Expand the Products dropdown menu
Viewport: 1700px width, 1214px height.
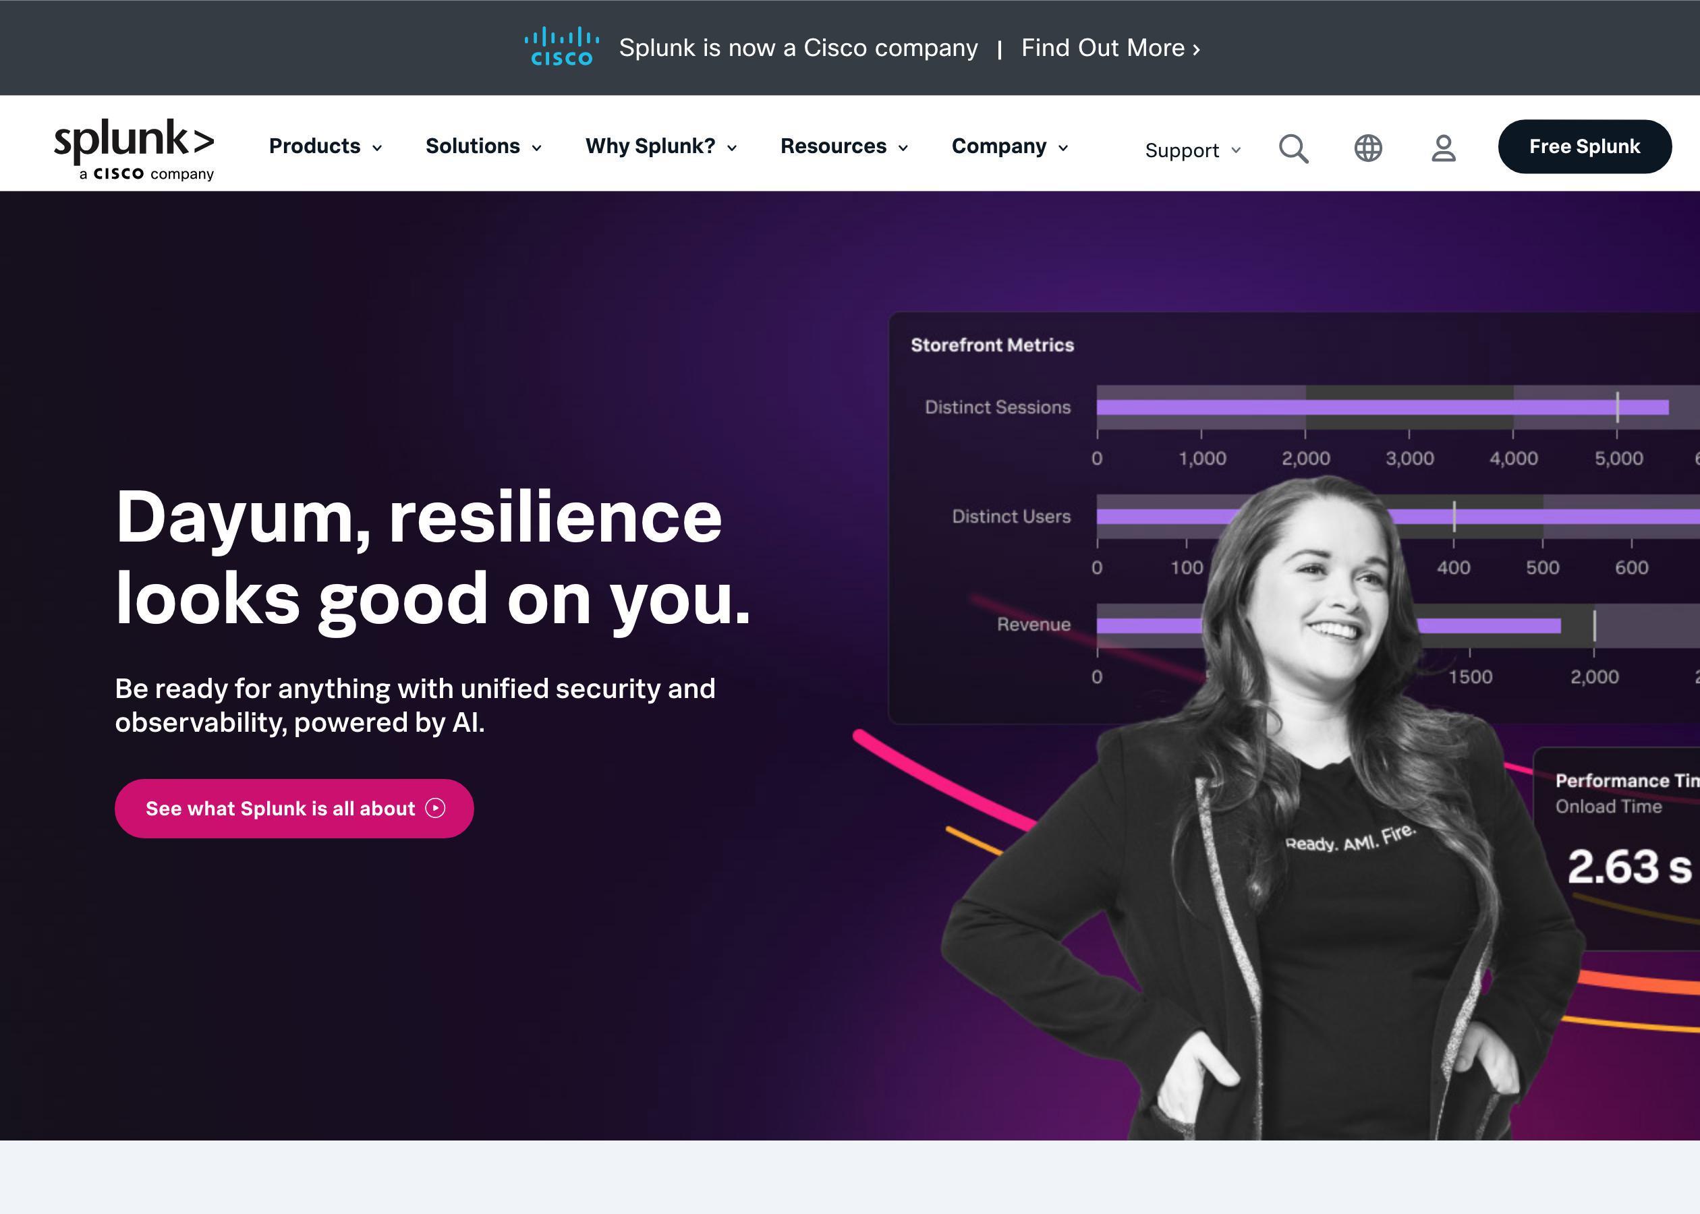[x=324, y=146]
